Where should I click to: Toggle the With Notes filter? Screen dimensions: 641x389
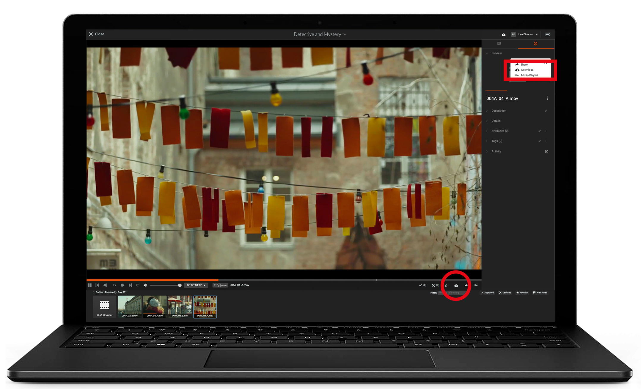[540, 292]
